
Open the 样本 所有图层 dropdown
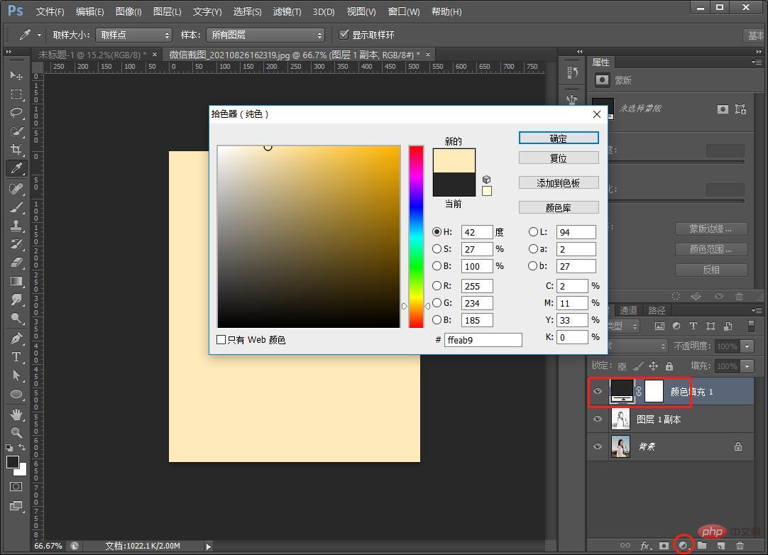point(265,35)
